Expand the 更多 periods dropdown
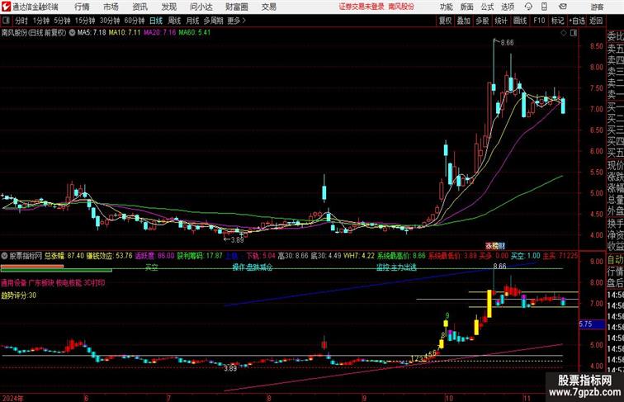This screenshot has height=402, width=624. coord(236,21)
